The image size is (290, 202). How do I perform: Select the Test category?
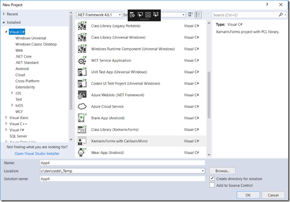[x=18, y=99]
